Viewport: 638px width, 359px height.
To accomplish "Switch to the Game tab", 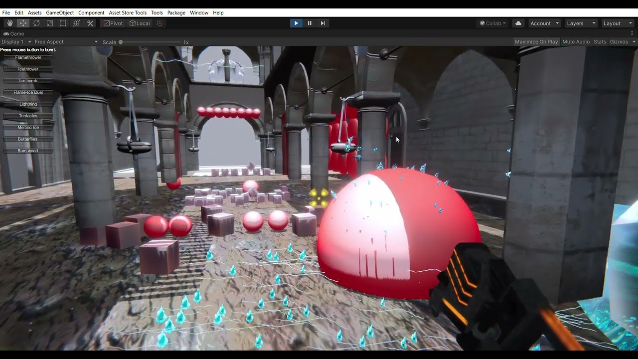I will [x=14, y=34].
